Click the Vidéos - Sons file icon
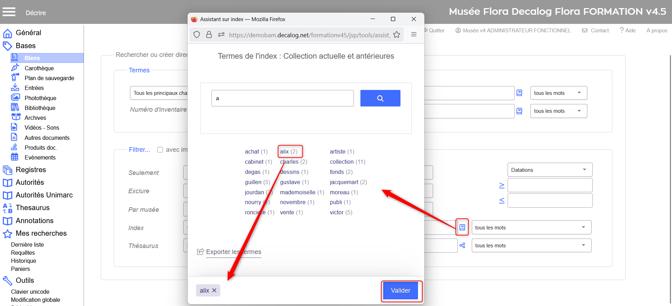 (x=14, y=127)
